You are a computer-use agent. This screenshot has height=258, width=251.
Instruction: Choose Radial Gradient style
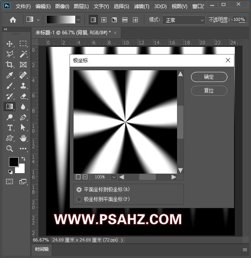[x=104, y=20]
